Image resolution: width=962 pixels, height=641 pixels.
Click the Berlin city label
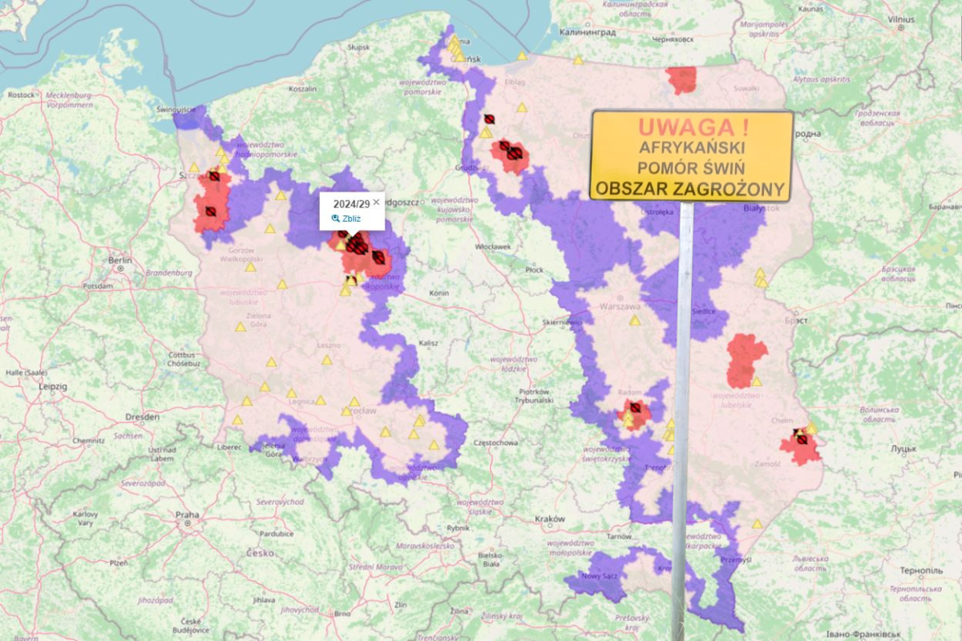pos(119,260)
